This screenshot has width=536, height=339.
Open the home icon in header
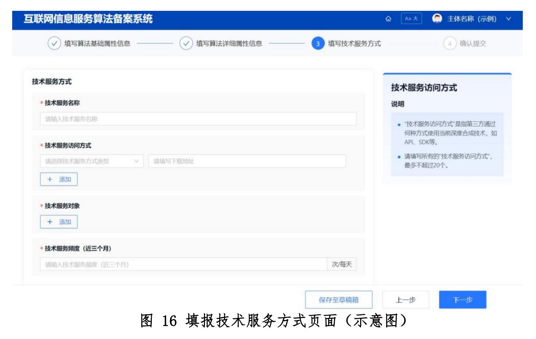click(x=388, y=19)
